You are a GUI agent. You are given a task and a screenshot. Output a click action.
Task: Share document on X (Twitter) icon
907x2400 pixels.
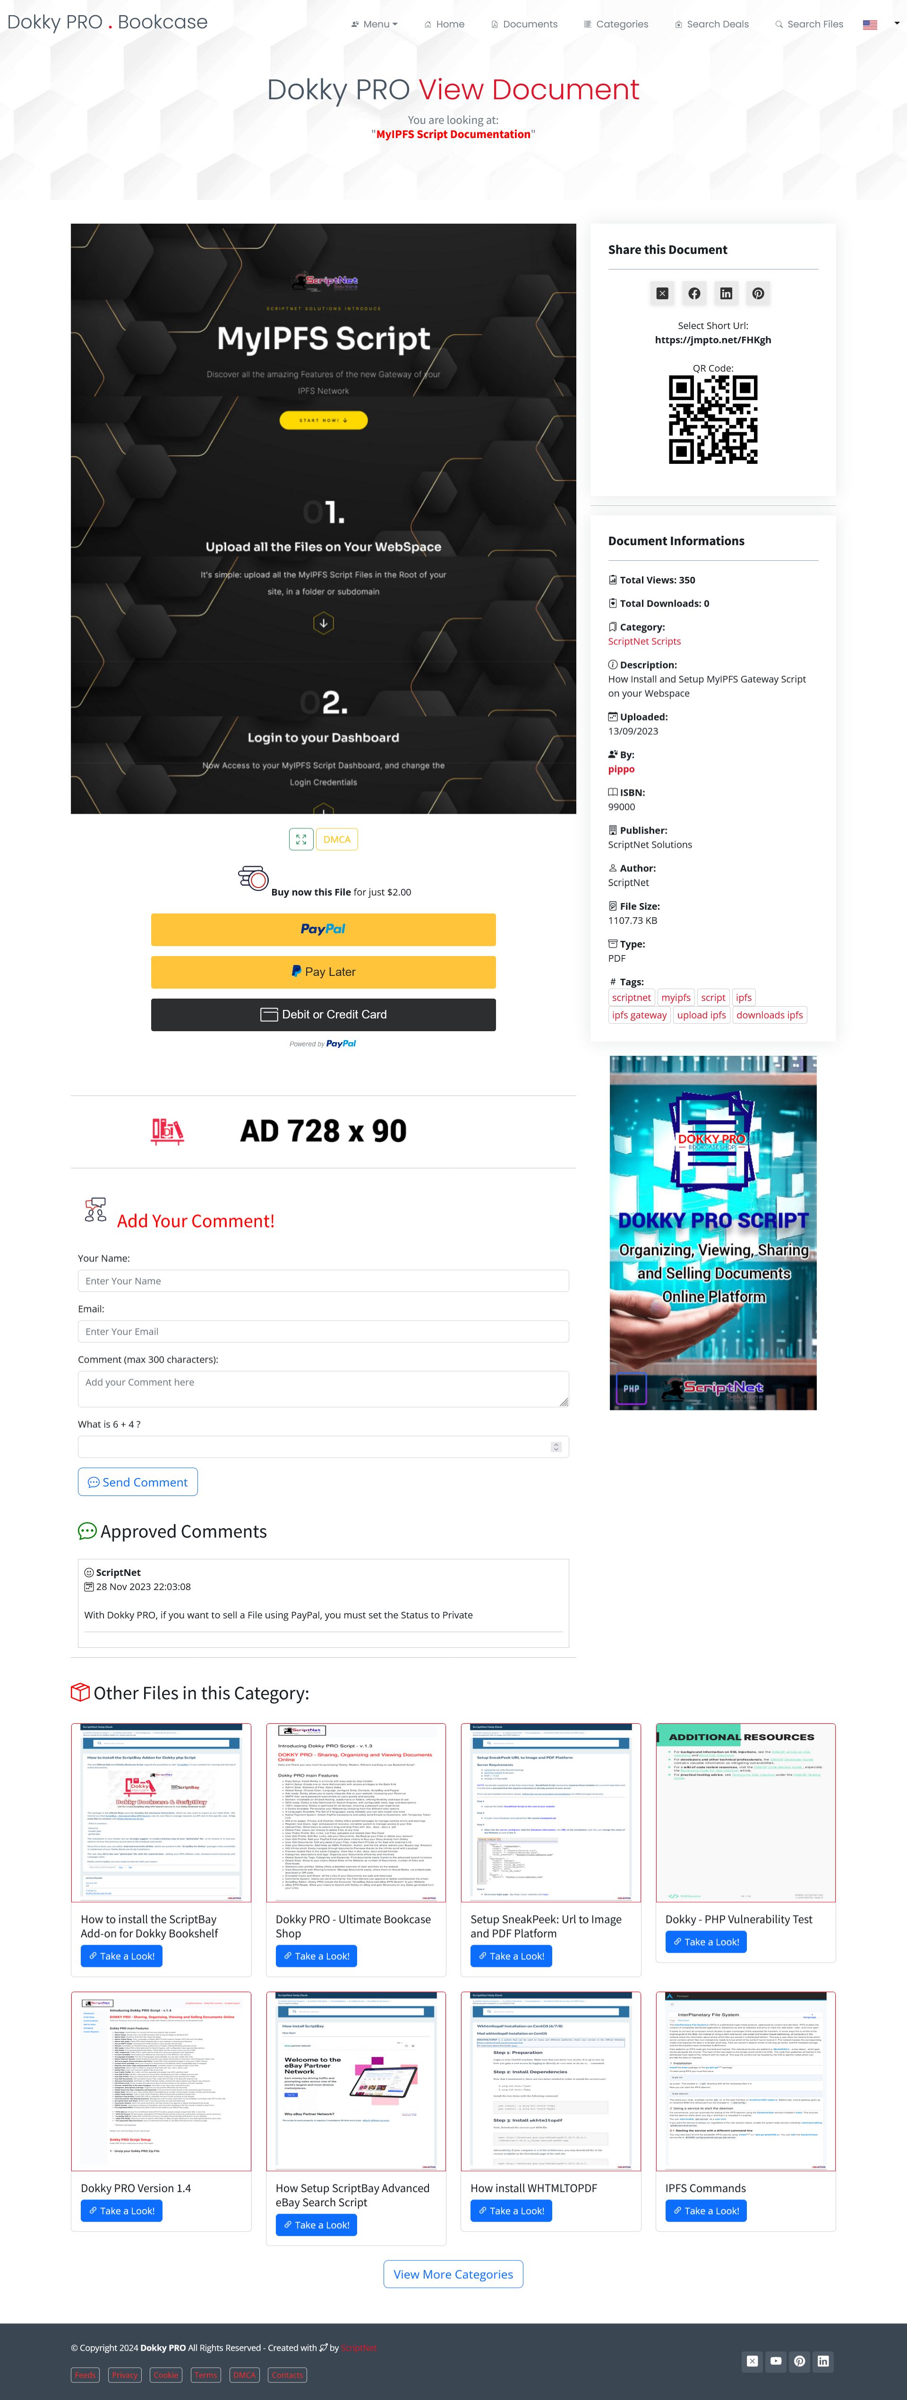662,294
